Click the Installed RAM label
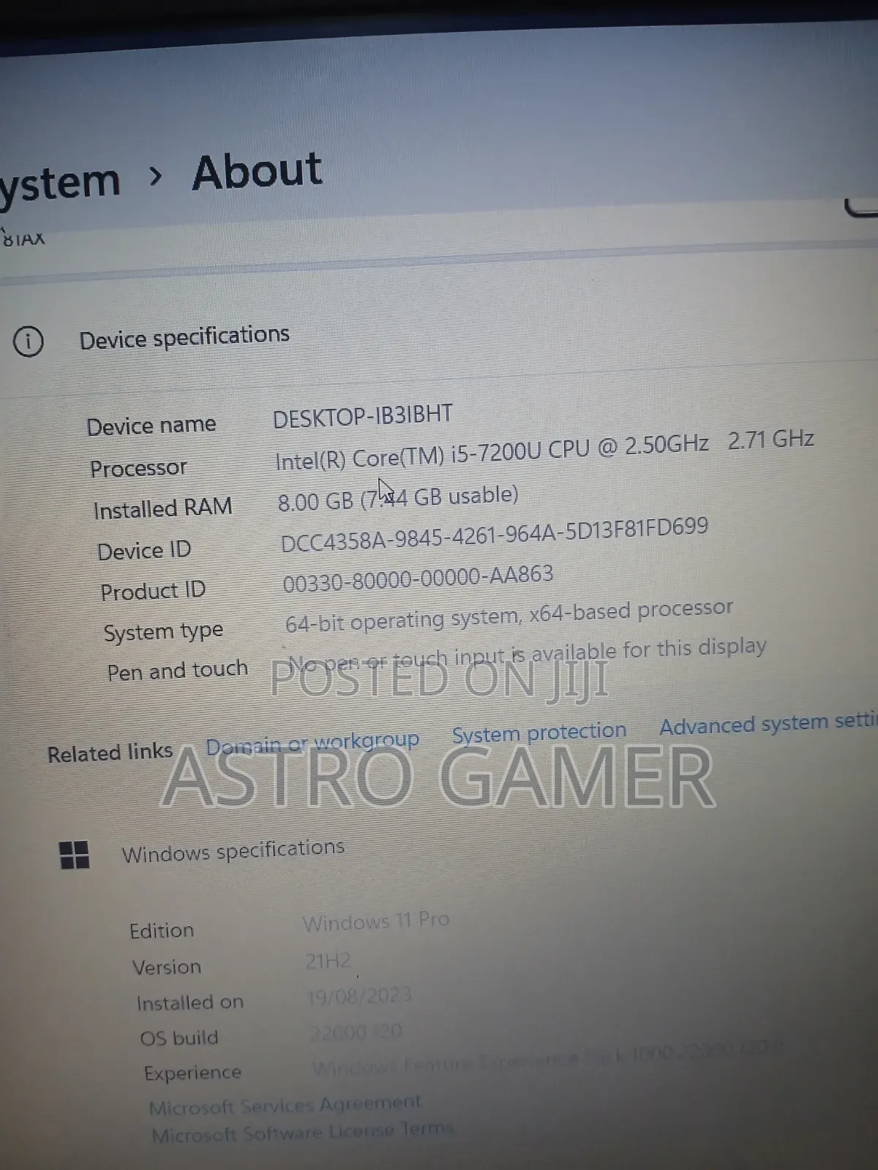Image resolution: width=878 pixels, height=1170 pixels. click(x=162, y=508)
